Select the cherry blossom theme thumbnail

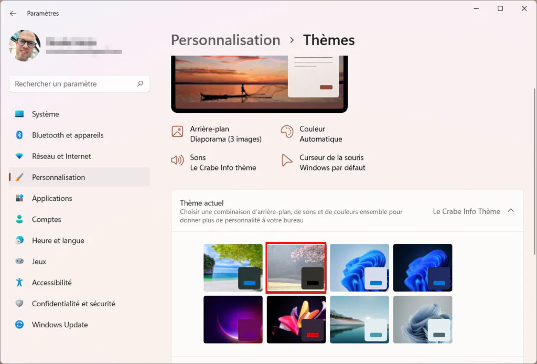[296, 267]
